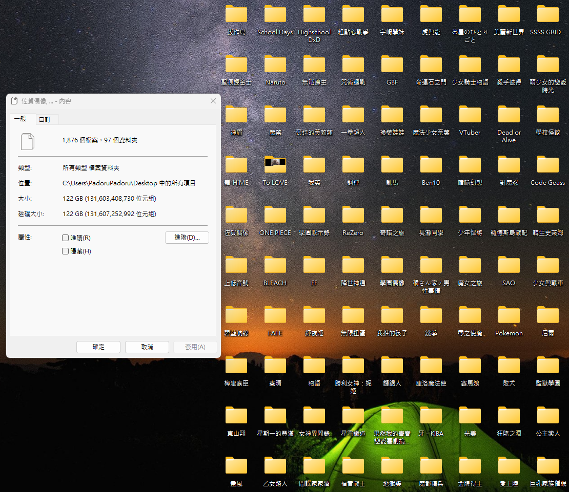Click the ReZero folder icon
569x492 pixels.
tap(353, 216)
